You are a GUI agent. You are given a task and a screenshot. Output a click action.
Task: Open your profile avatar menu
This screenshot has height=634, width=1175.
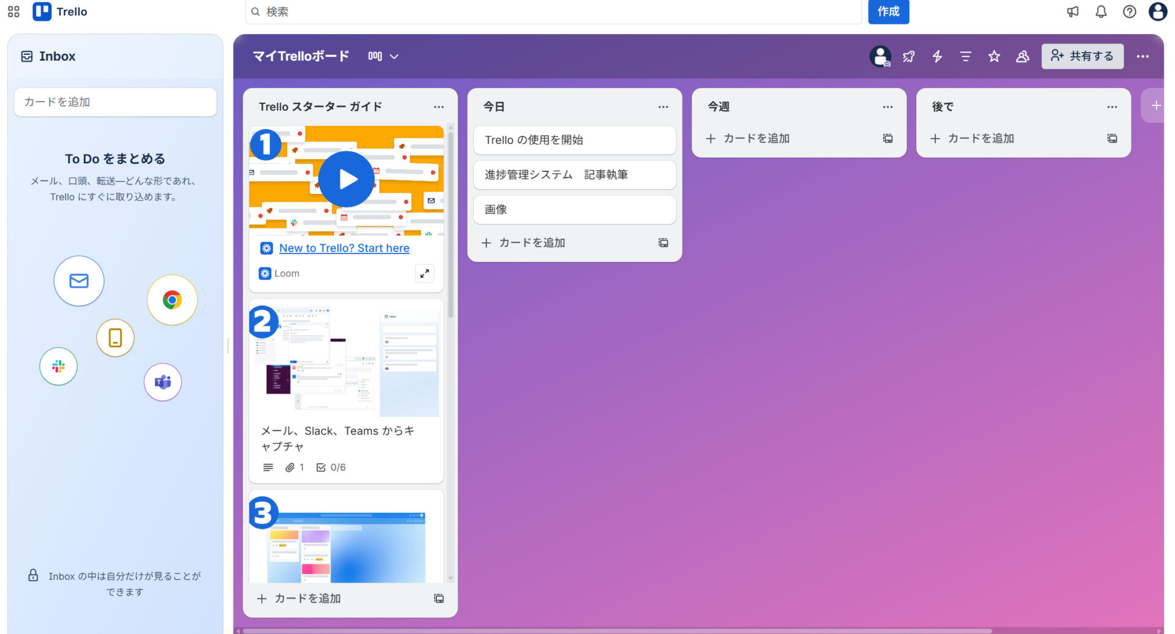click(x=1158, y=12)
